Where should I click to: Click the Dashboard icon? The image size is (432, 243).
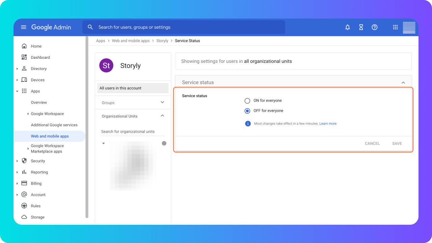pos(24,57)
